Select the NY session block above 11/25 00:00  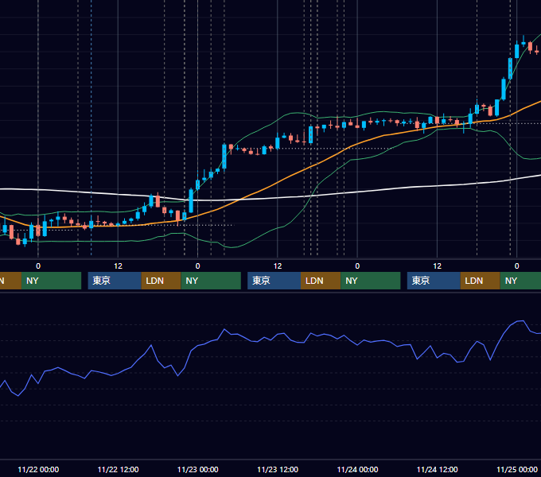tap(520, 281)
